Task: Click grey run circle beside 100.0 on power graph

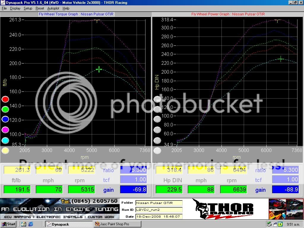Action: [157, 119]
